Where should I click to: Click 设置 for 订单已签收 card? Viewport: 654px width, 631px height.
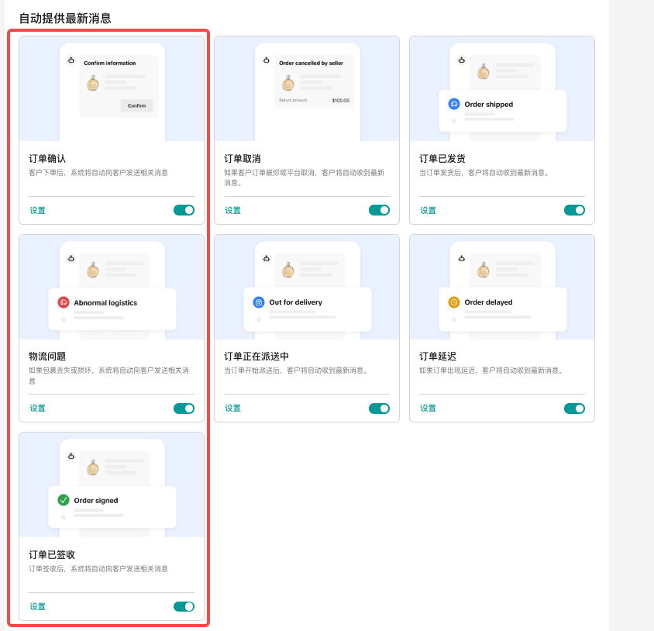(38, 607)
